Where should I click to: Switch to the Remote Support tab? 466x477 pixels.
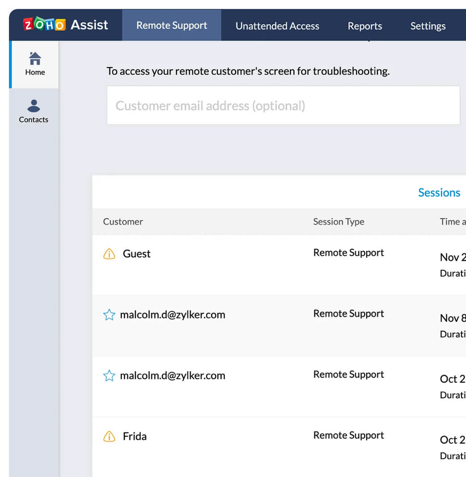[172, 26]
